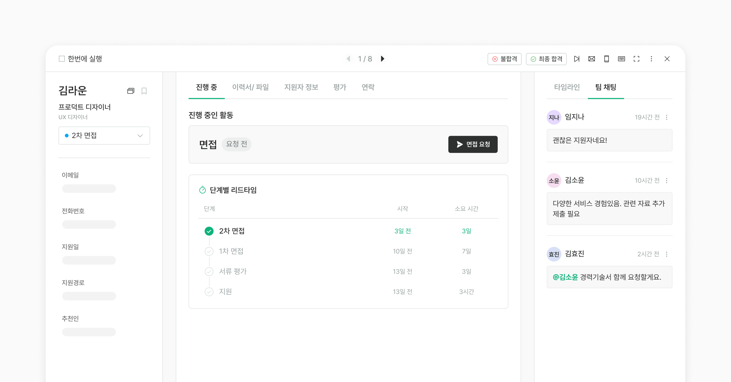731x382 pixels.
Task: Click the @김소윤 mention link
Action: tap(565, 277)
